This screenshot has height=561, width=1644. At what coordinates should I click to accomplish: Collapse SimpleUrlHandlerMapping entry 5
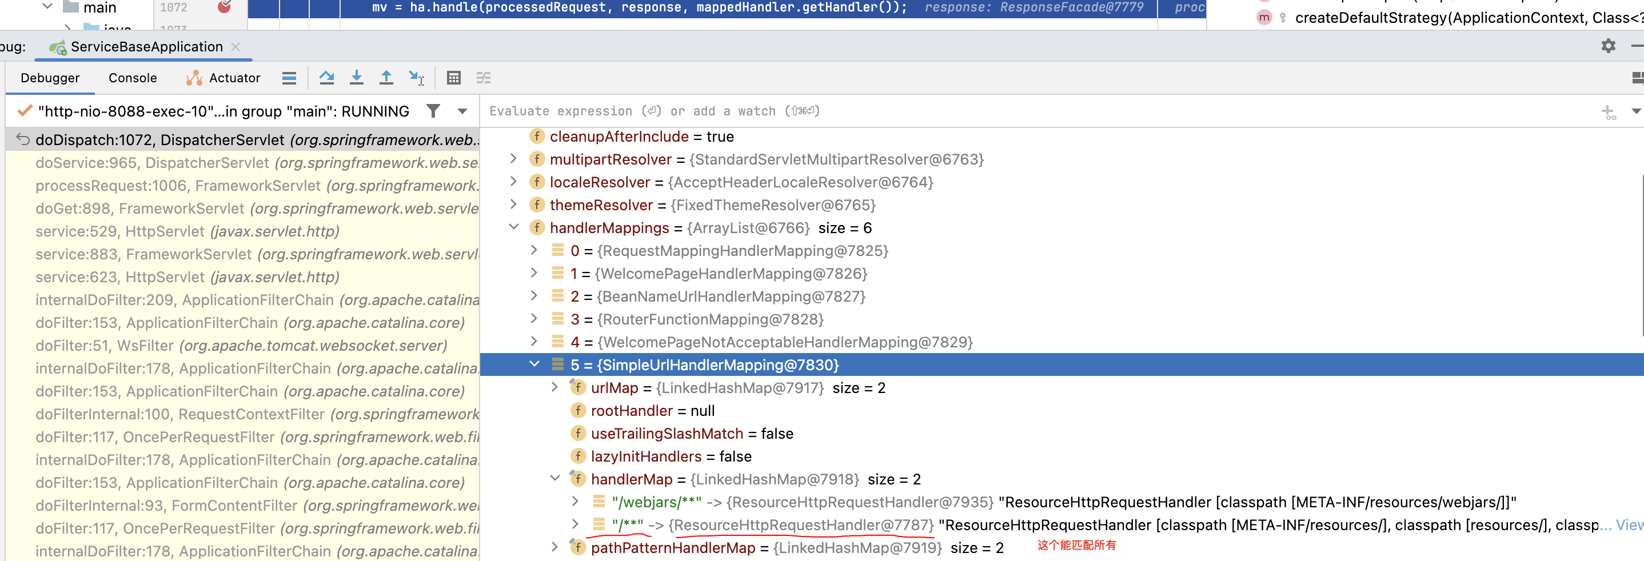[534, 364]
